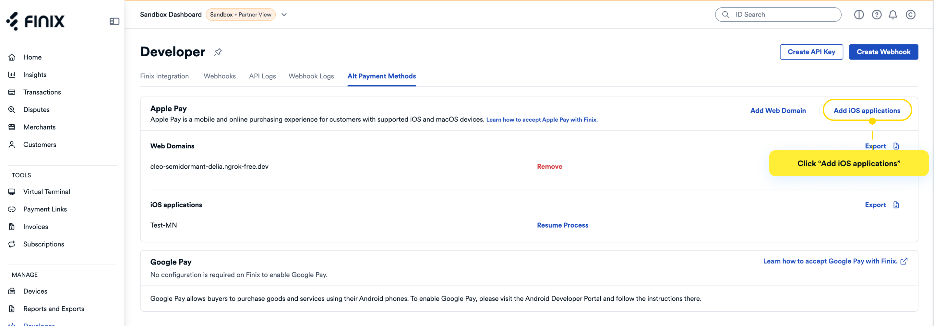The width and height of the screenshot is (934, 326).
Task: Open Disputes in the sidebar
Action: click(x=36, y=110)
